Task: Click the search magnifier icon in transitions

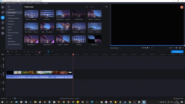Action: click(x=87, y=7)
